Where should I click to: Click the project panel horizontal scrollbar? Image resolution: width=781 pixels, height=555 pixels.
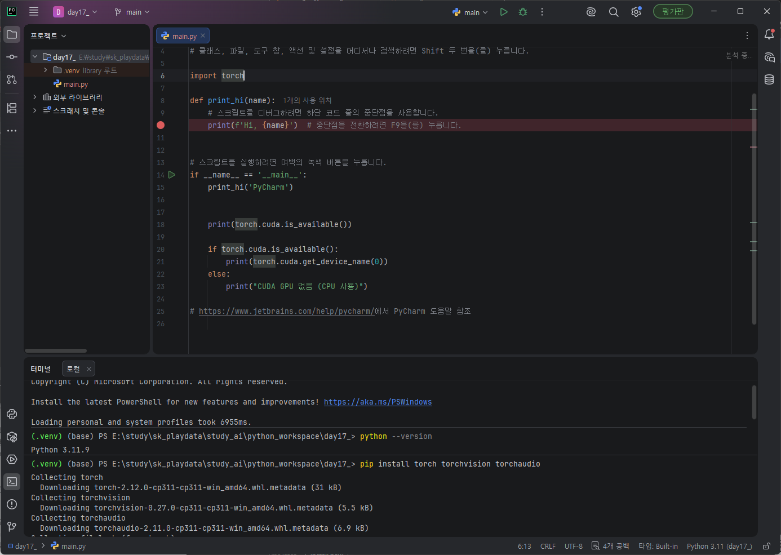pos(56,350)
